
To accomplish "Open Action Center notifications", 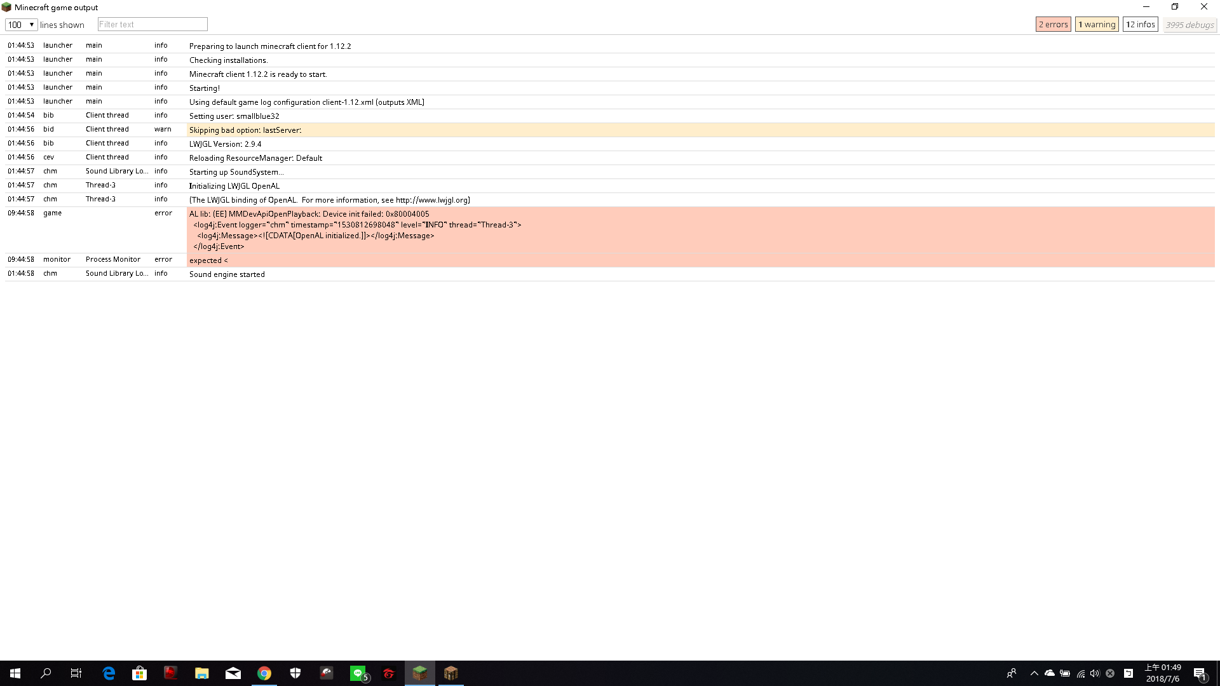I will 1200,673.
